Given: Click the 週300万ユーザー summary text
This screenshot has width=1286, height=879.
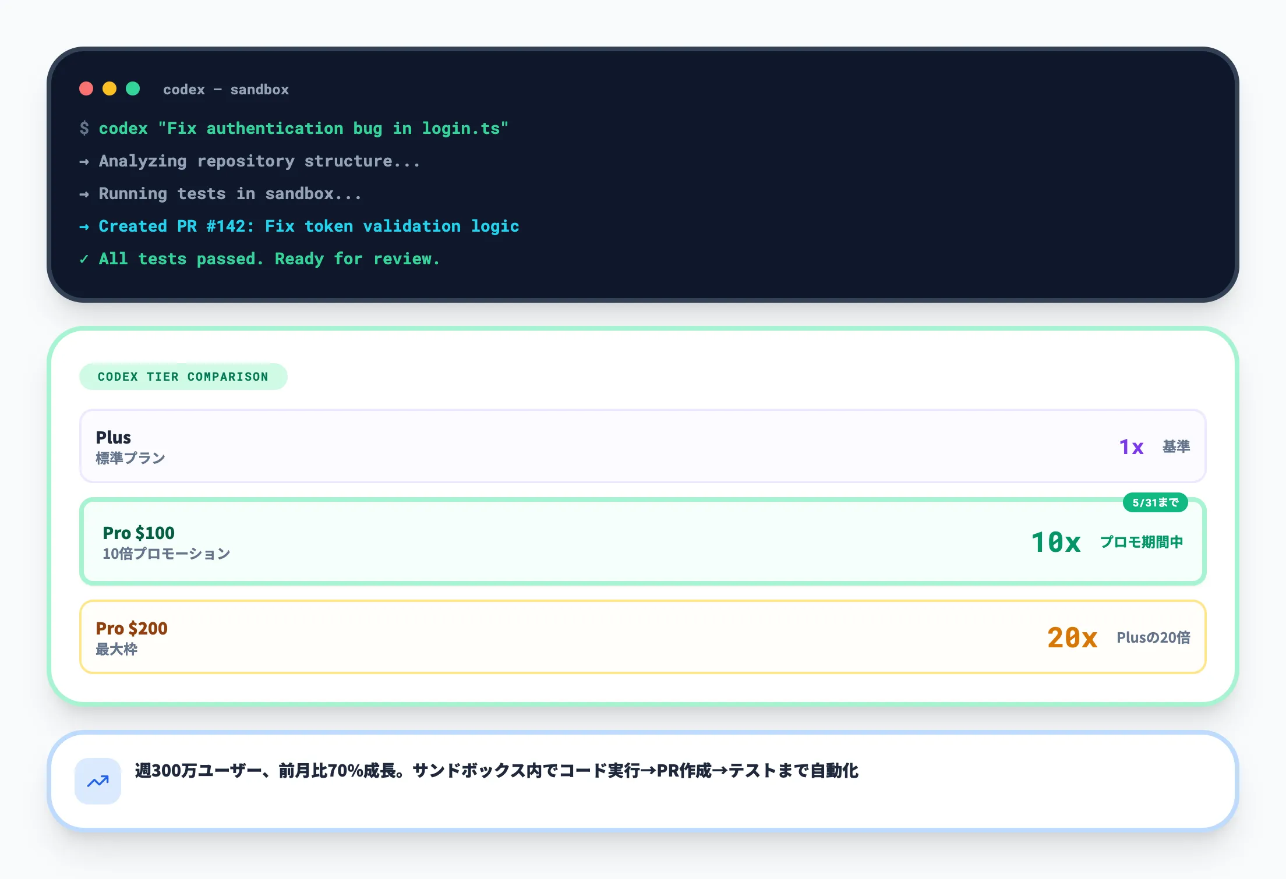Looking at the screenshot, I should 496,771.
